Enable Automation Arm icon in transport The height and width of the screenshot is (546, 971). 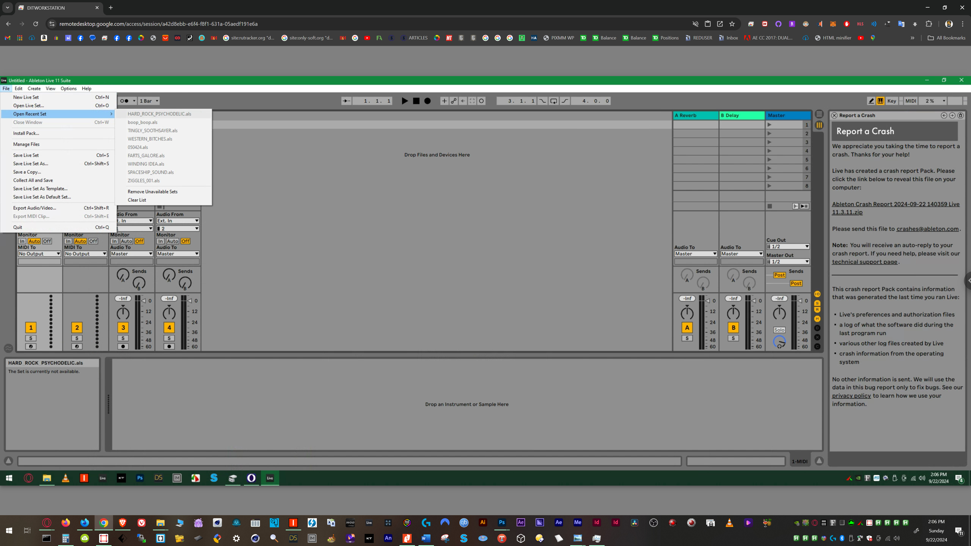(453, 101)
